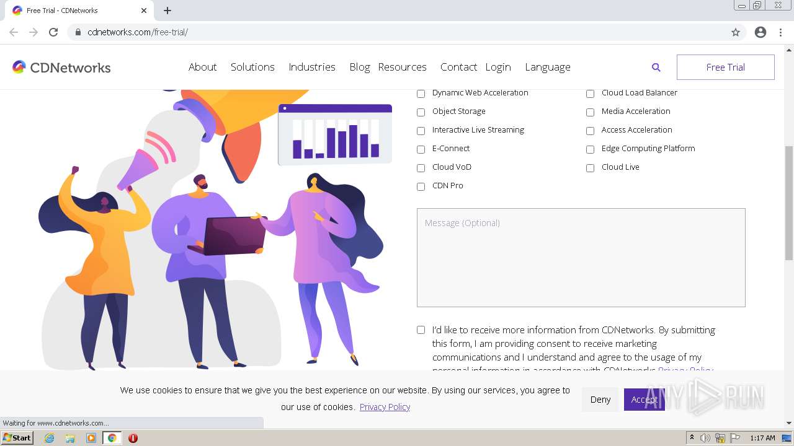Check Dynamic Web Acceleration option

[421, 94]
